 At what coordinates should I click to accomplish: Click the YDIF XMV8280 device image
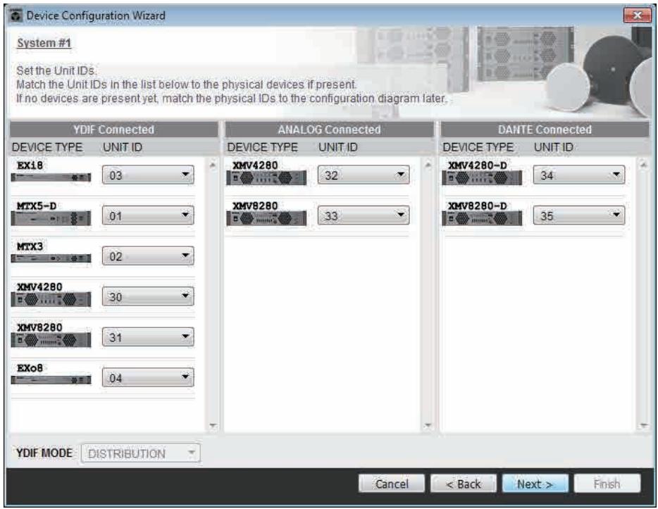pos(51,340)
